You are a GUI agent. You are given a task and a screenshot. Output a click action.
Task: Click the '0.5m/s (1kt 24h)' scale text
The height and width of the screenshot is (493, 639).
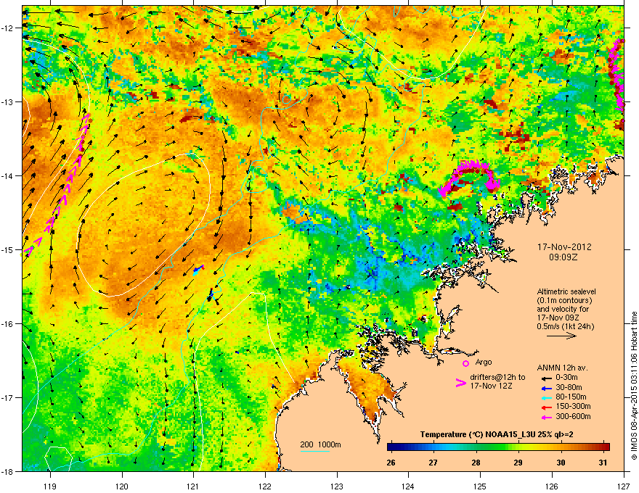(x=565, y=327)
